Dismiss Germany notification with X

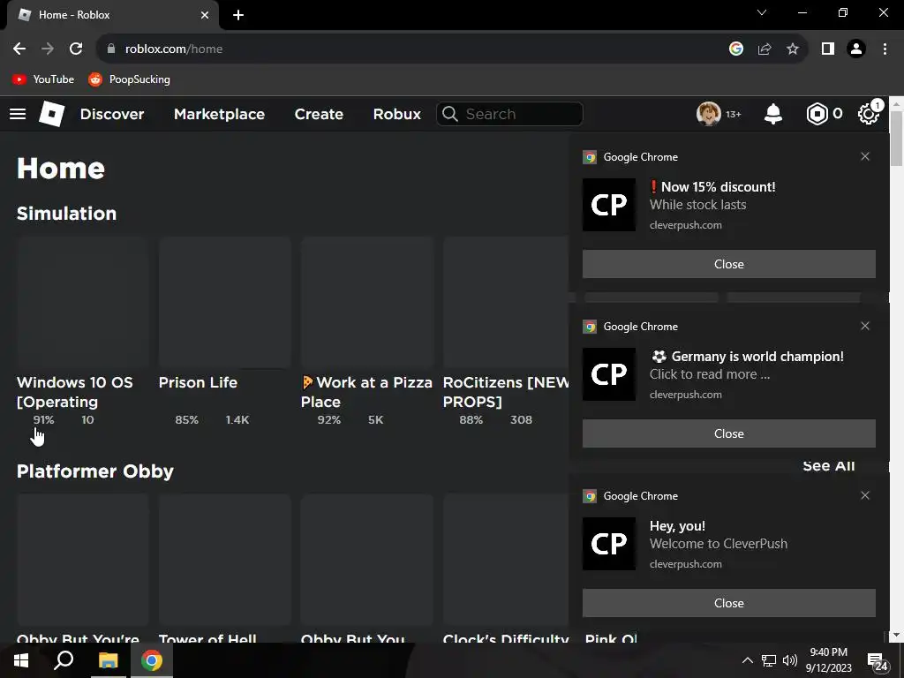(x=865, y=326)
